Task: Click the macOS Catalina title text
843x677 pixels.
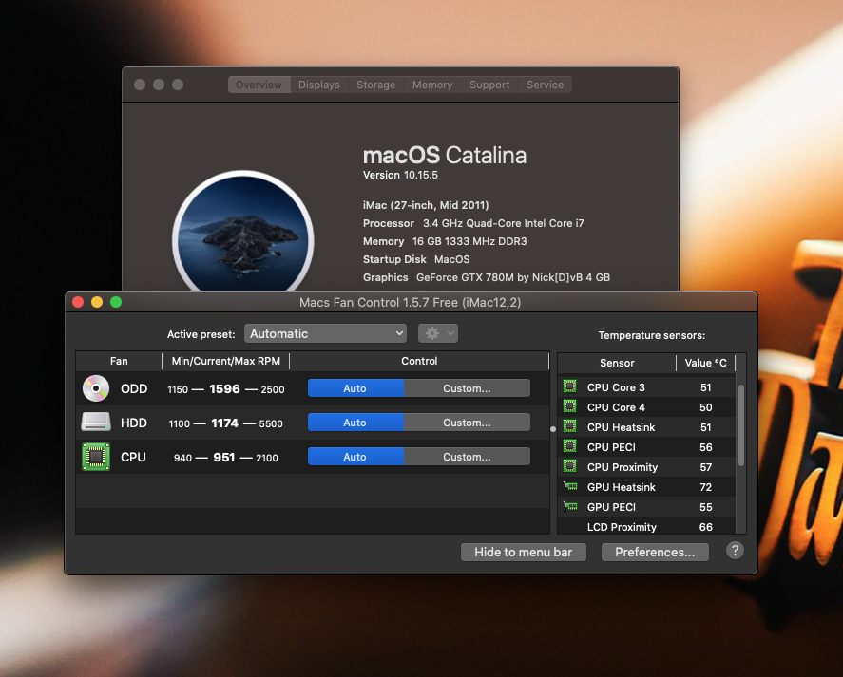Action: coord(445,156)
